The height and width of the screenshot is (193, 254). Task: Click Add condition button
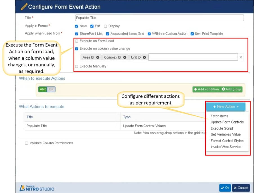[206, 89]
